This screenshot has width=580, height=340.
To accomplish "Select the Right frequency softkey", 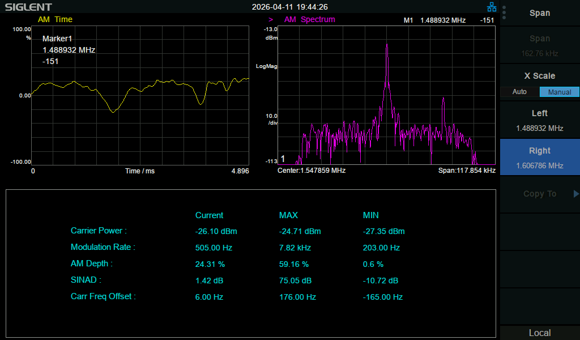I will click(x=540, y=157).
